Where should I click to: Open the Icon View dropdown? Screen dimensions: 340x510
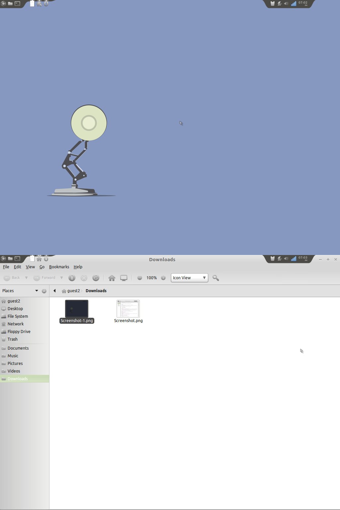[190, 278]
